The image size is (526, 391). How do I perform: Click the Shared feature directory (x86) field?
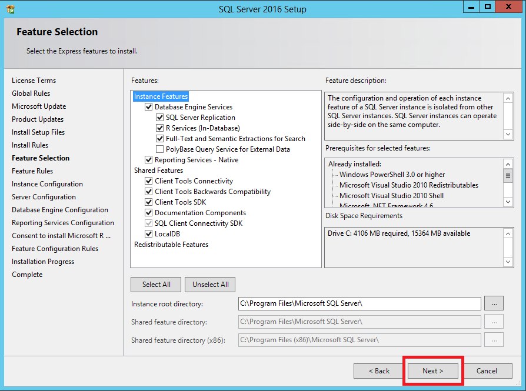[359, 340]
